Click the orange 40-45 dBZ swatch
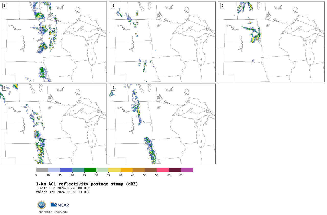327x215 pixels. 126,170
